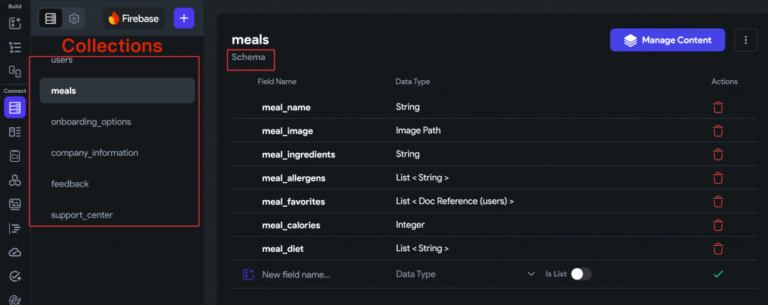This screenshot has height=305, width=768.
Task: Toggle the Is List switch
Action: point(580,274)
